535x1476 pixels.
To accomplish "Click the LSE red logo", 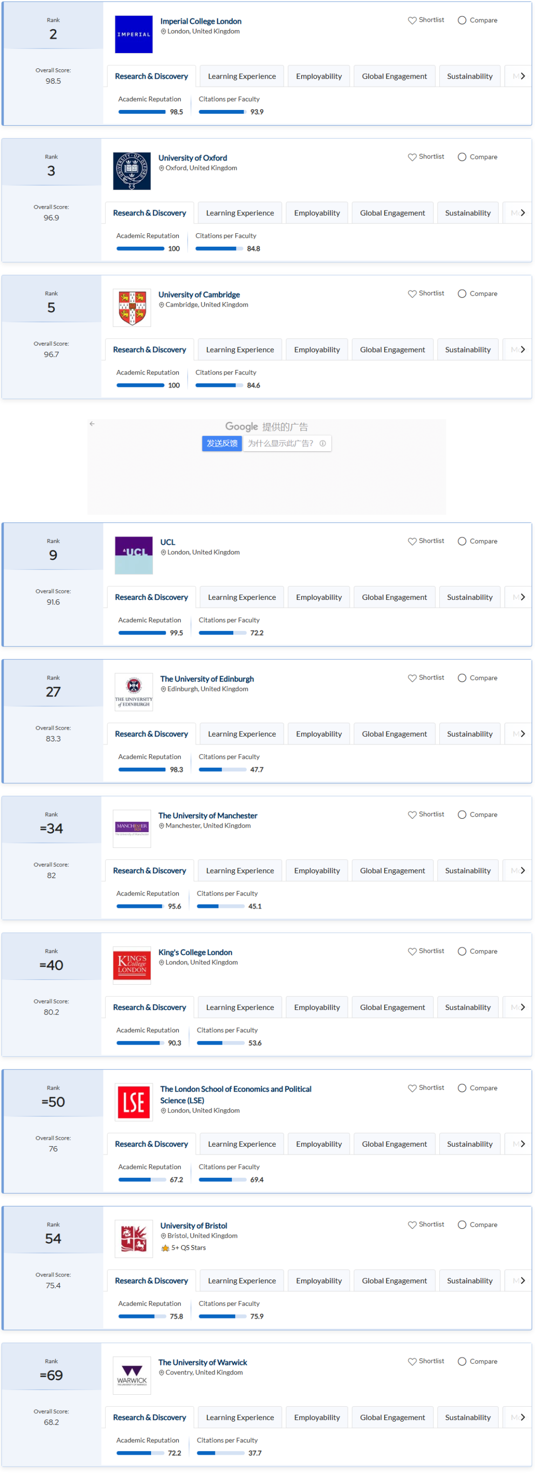I will click(x=133, y=1102).
